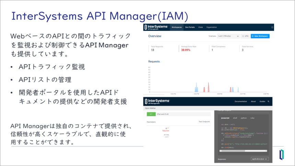
Task: Open the Timeframe 'Last 5 Minutes' dropdown
Action: click(228, 36)
